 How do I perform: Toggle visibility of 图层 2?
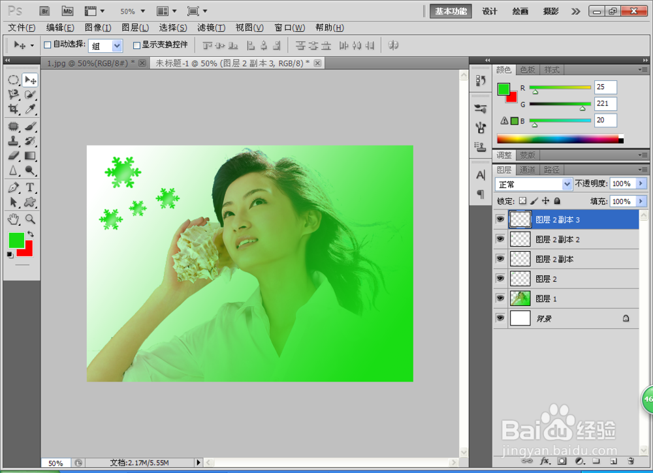pyautogui.click(x=500, y=279)
